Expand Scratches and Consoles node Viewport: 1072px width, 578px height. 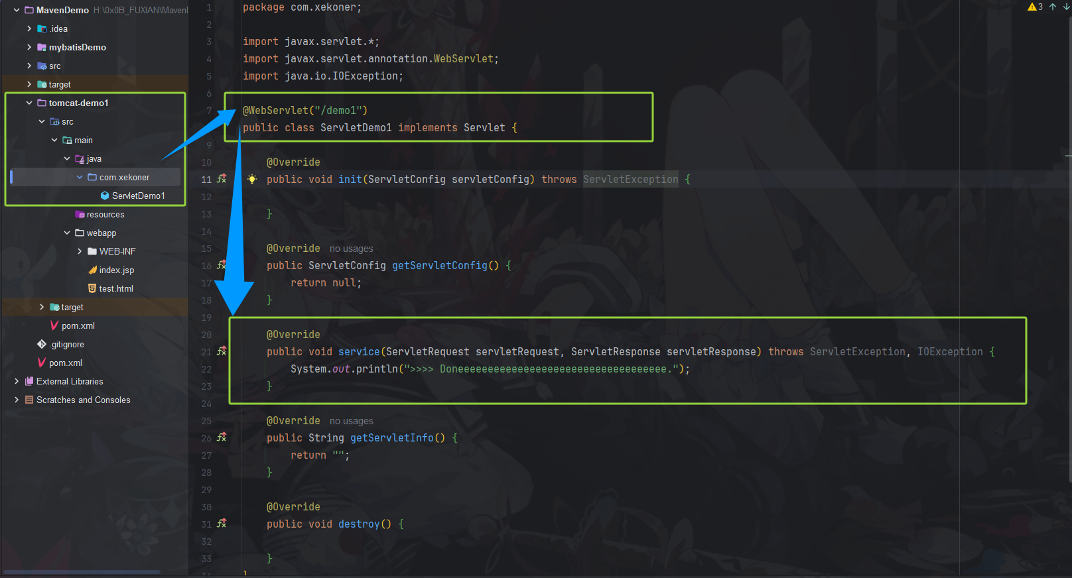[x=17, y=400]
